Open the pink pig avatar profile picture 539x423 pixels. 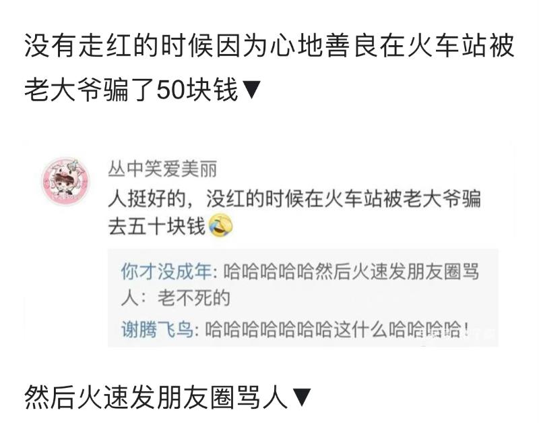[65, 180]
